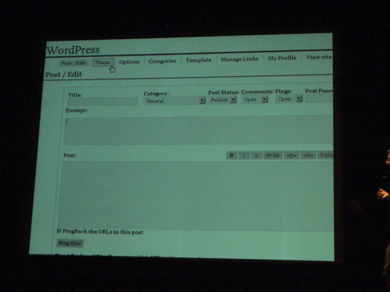Image resolution: width=390 pixels, height=292 pixels.
Task: Open the Team menu tab
Action: (x=103, y=62)
